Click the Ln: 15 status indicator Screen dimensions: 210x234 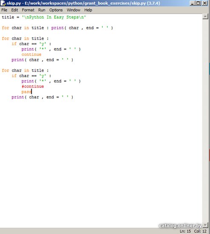[185, 231]
